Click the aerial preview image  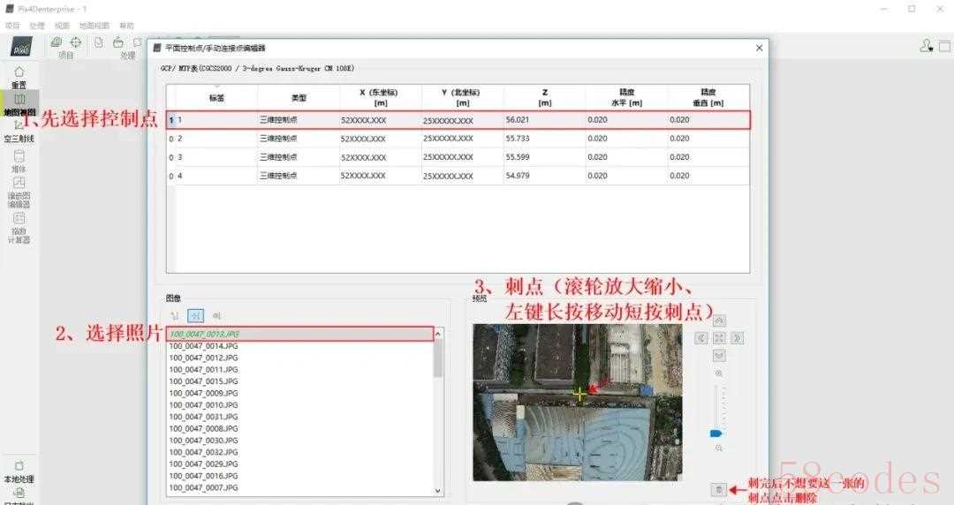tap(578, 403)
